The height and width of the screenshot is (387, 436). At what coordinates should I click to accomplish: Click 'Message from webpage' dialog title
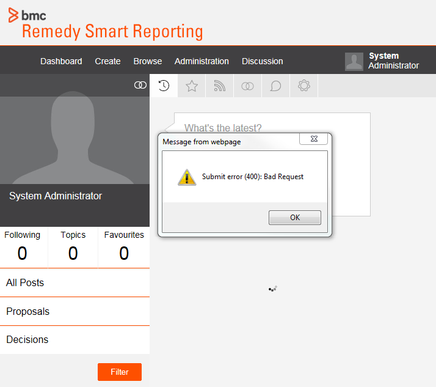coord(202,142)
